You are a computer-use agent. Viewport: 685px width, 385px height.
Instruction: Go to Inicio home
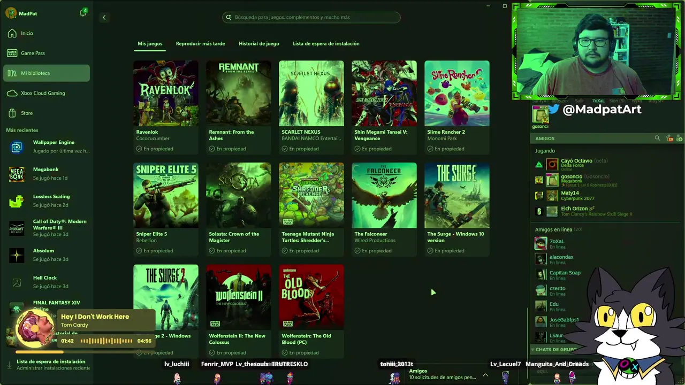47,33
